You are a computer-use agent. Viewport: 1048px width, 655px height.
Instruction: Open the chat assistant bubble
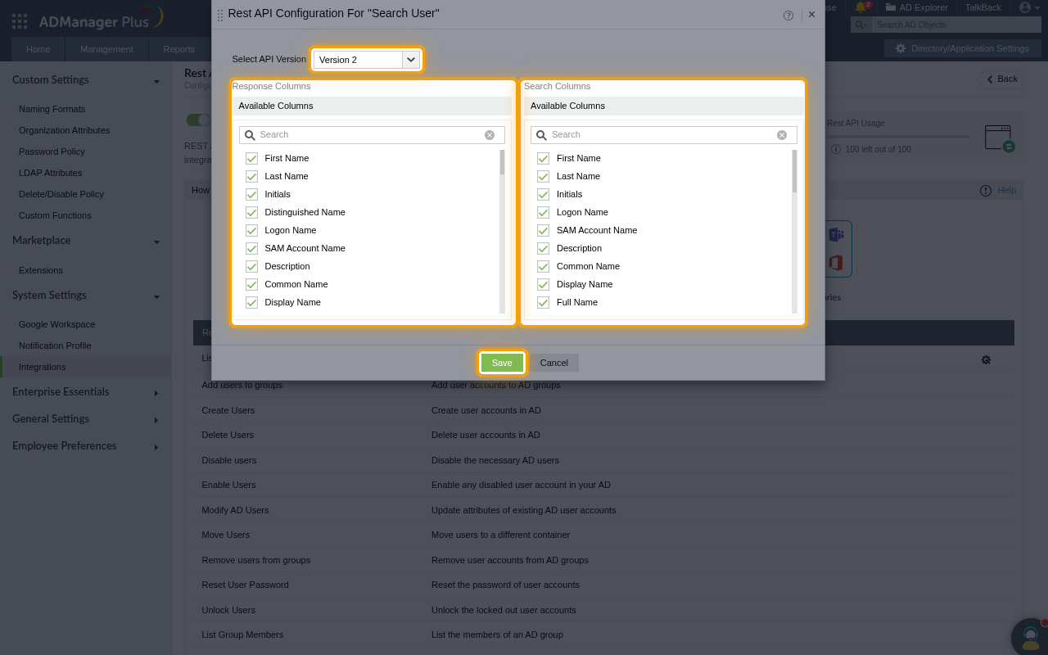[x=1031, y=638]
